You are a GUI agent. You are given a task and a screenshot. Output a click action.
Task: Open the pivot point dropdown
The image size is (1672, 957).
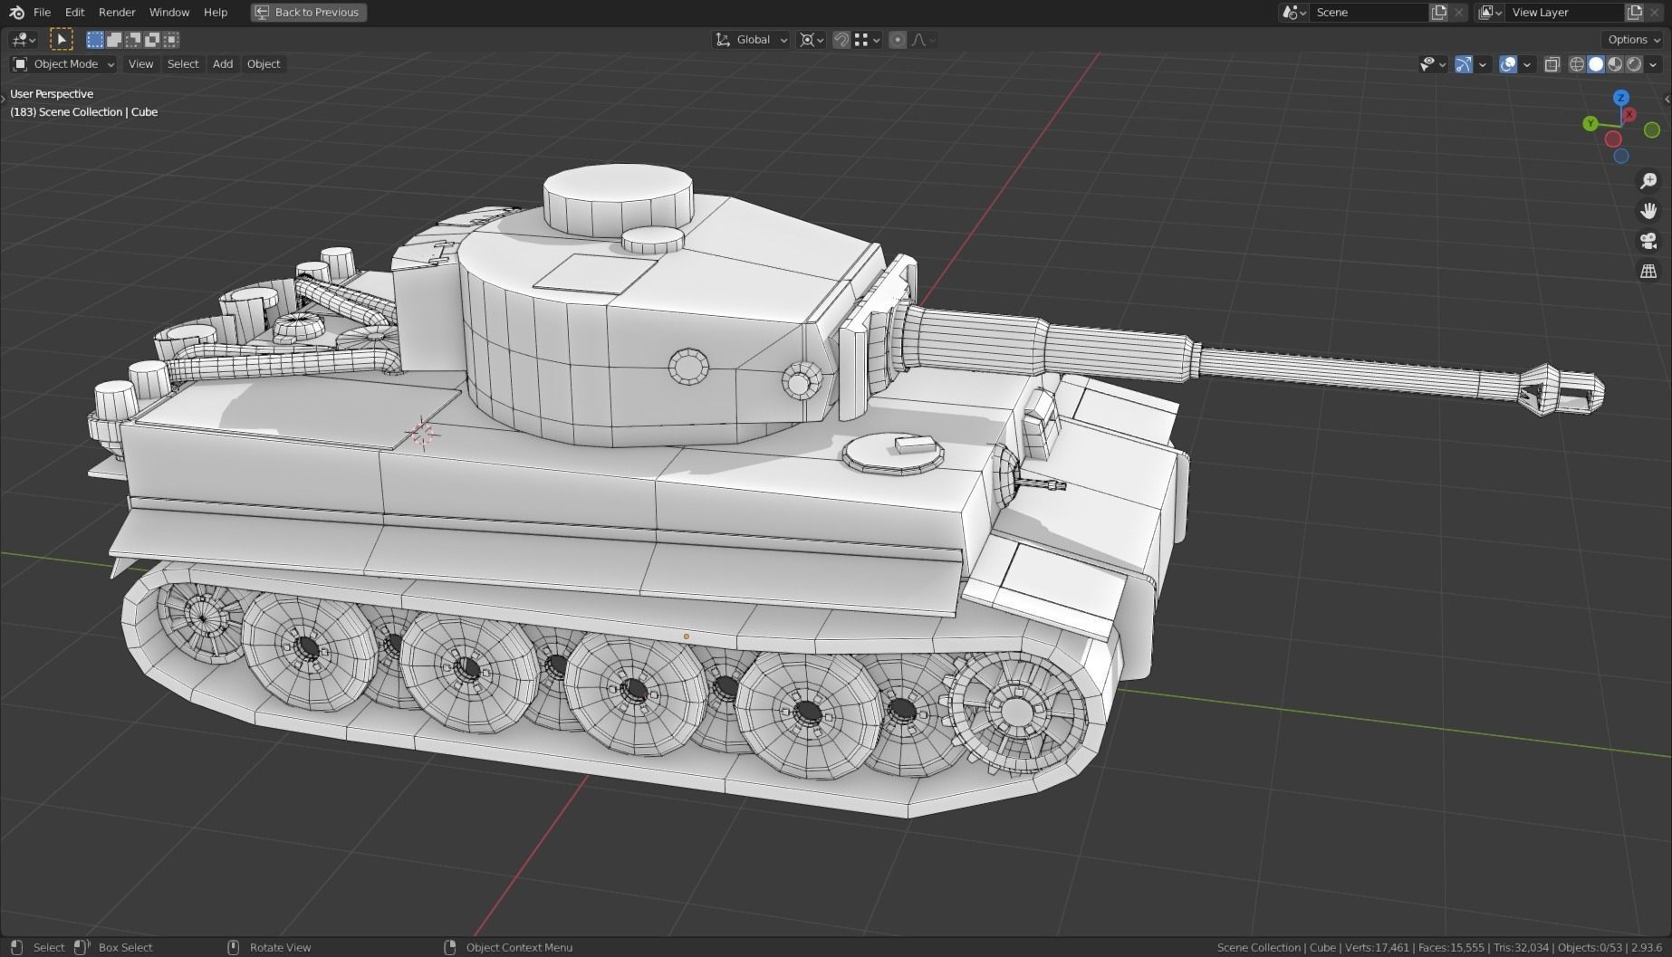click(x=811, y=39)
